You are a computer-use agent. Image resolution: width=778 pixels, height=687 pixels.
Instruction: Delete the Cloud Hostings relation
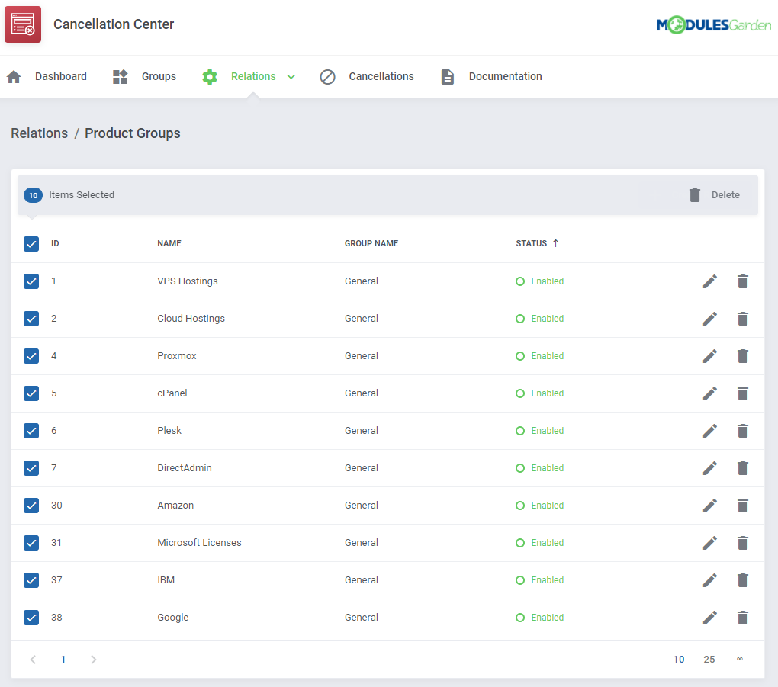click(x=743, y=319)
